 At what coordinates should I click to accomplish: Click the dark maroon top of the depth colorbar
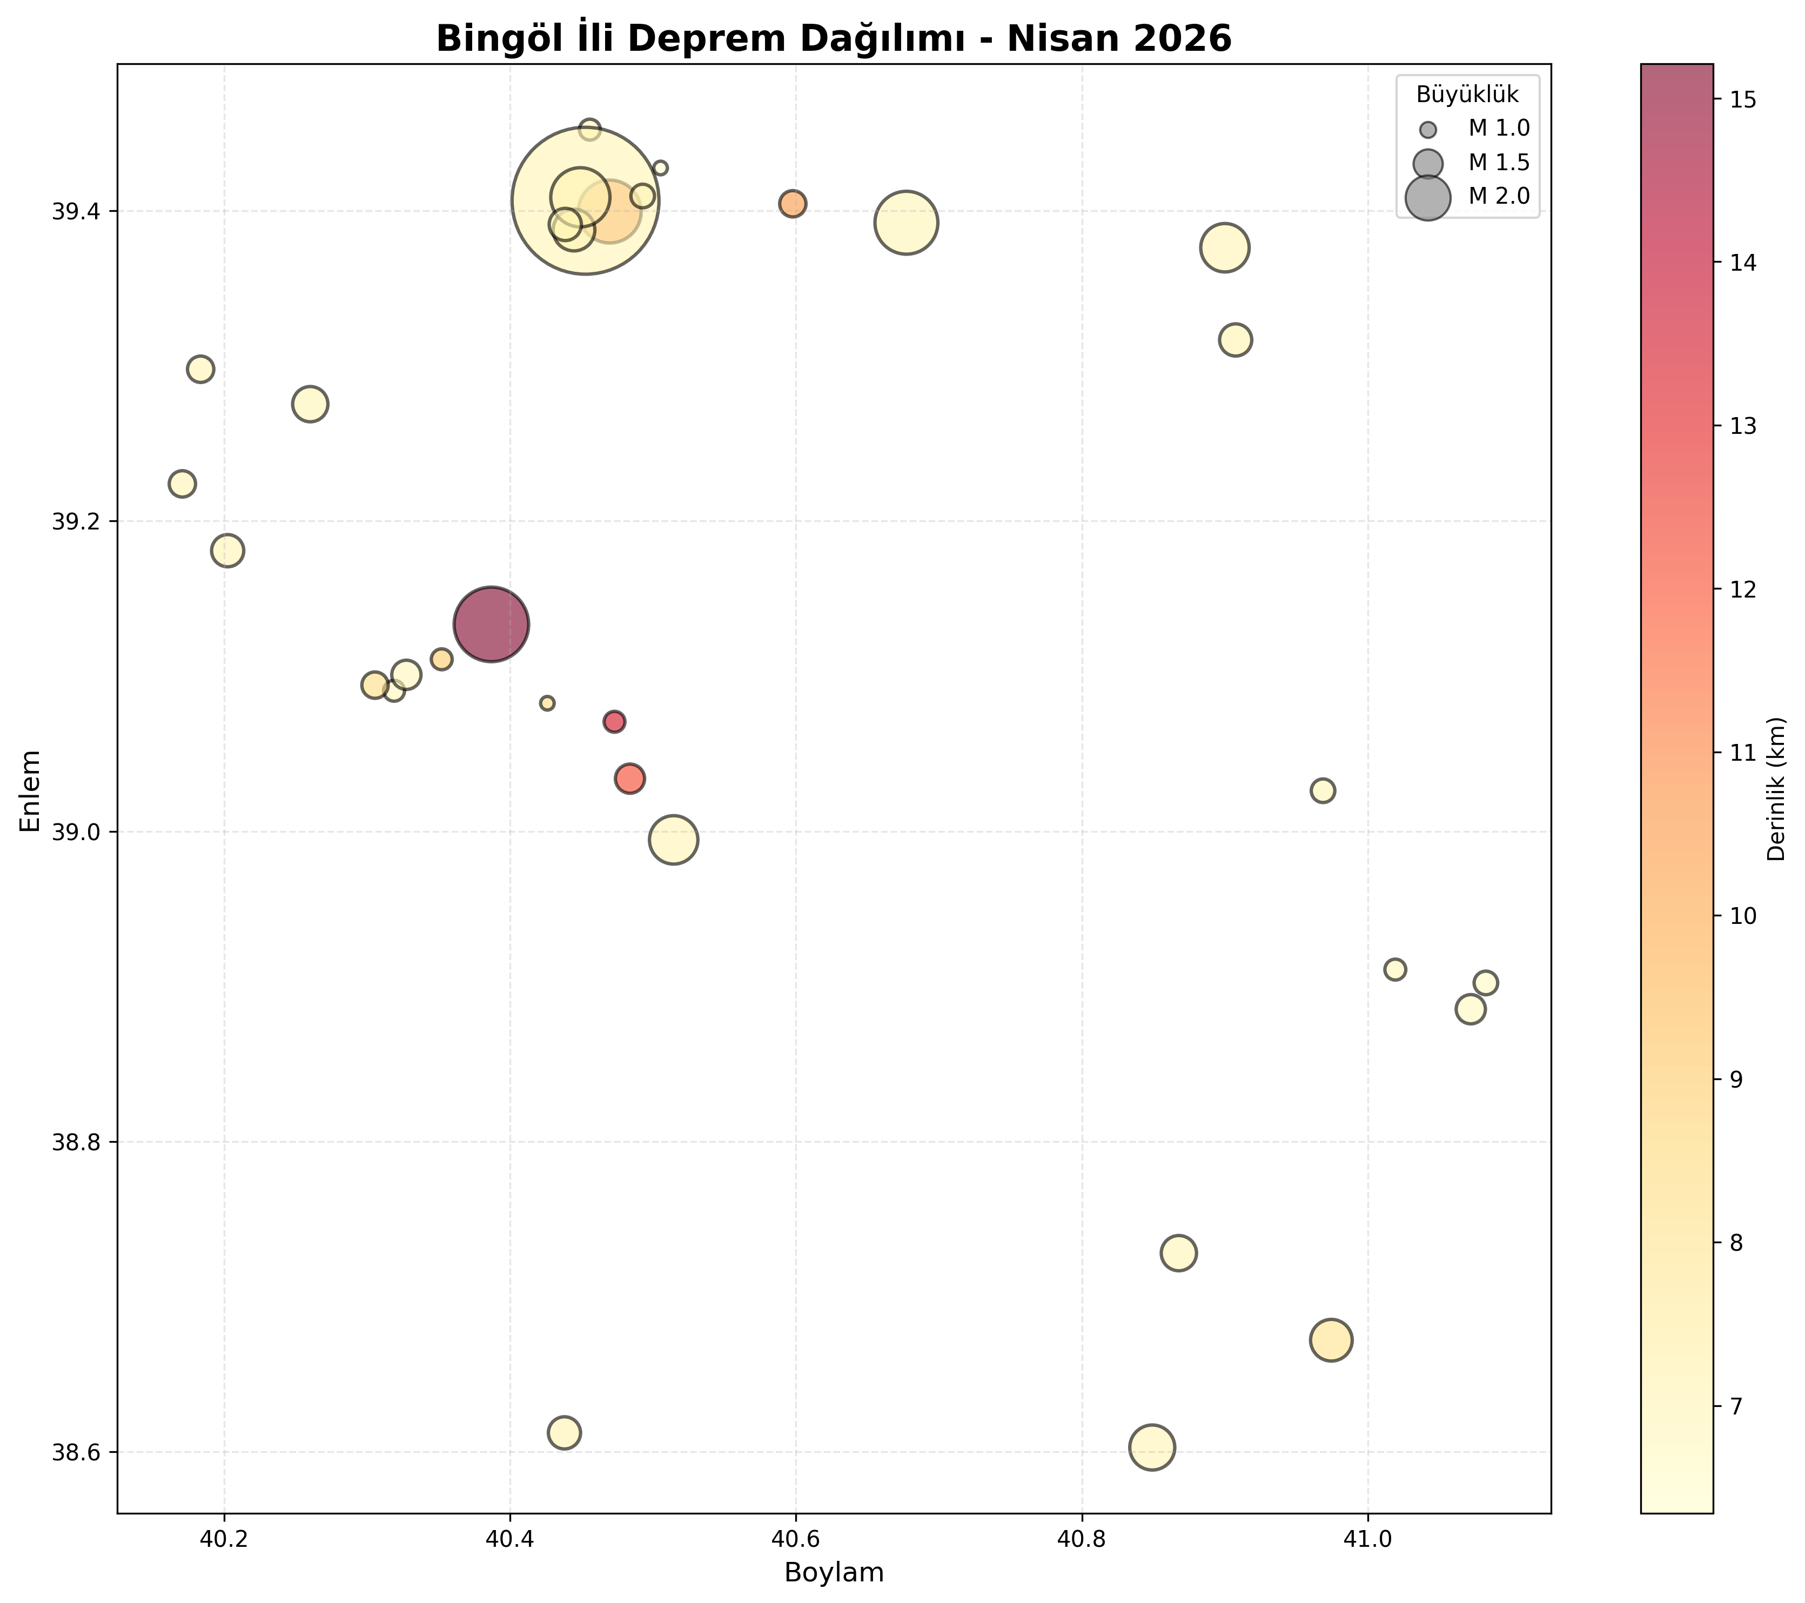point(1677,79)
